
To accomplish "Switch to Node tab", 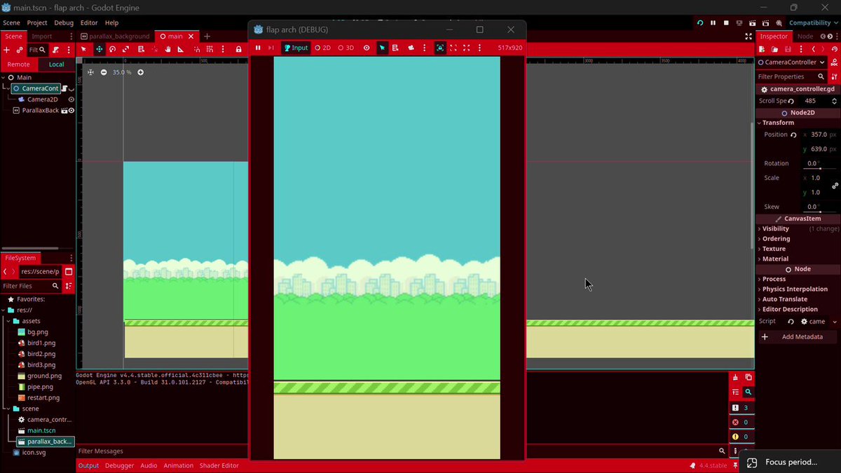I will pos(805,36).
